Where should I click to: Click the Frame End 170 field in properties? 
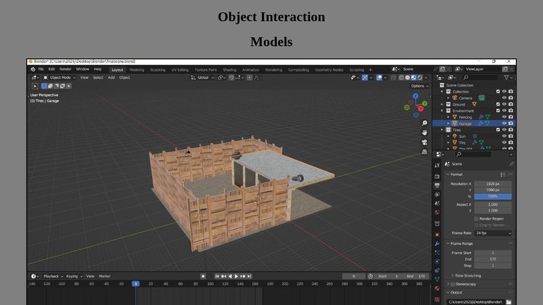click(x=493, y=259)
